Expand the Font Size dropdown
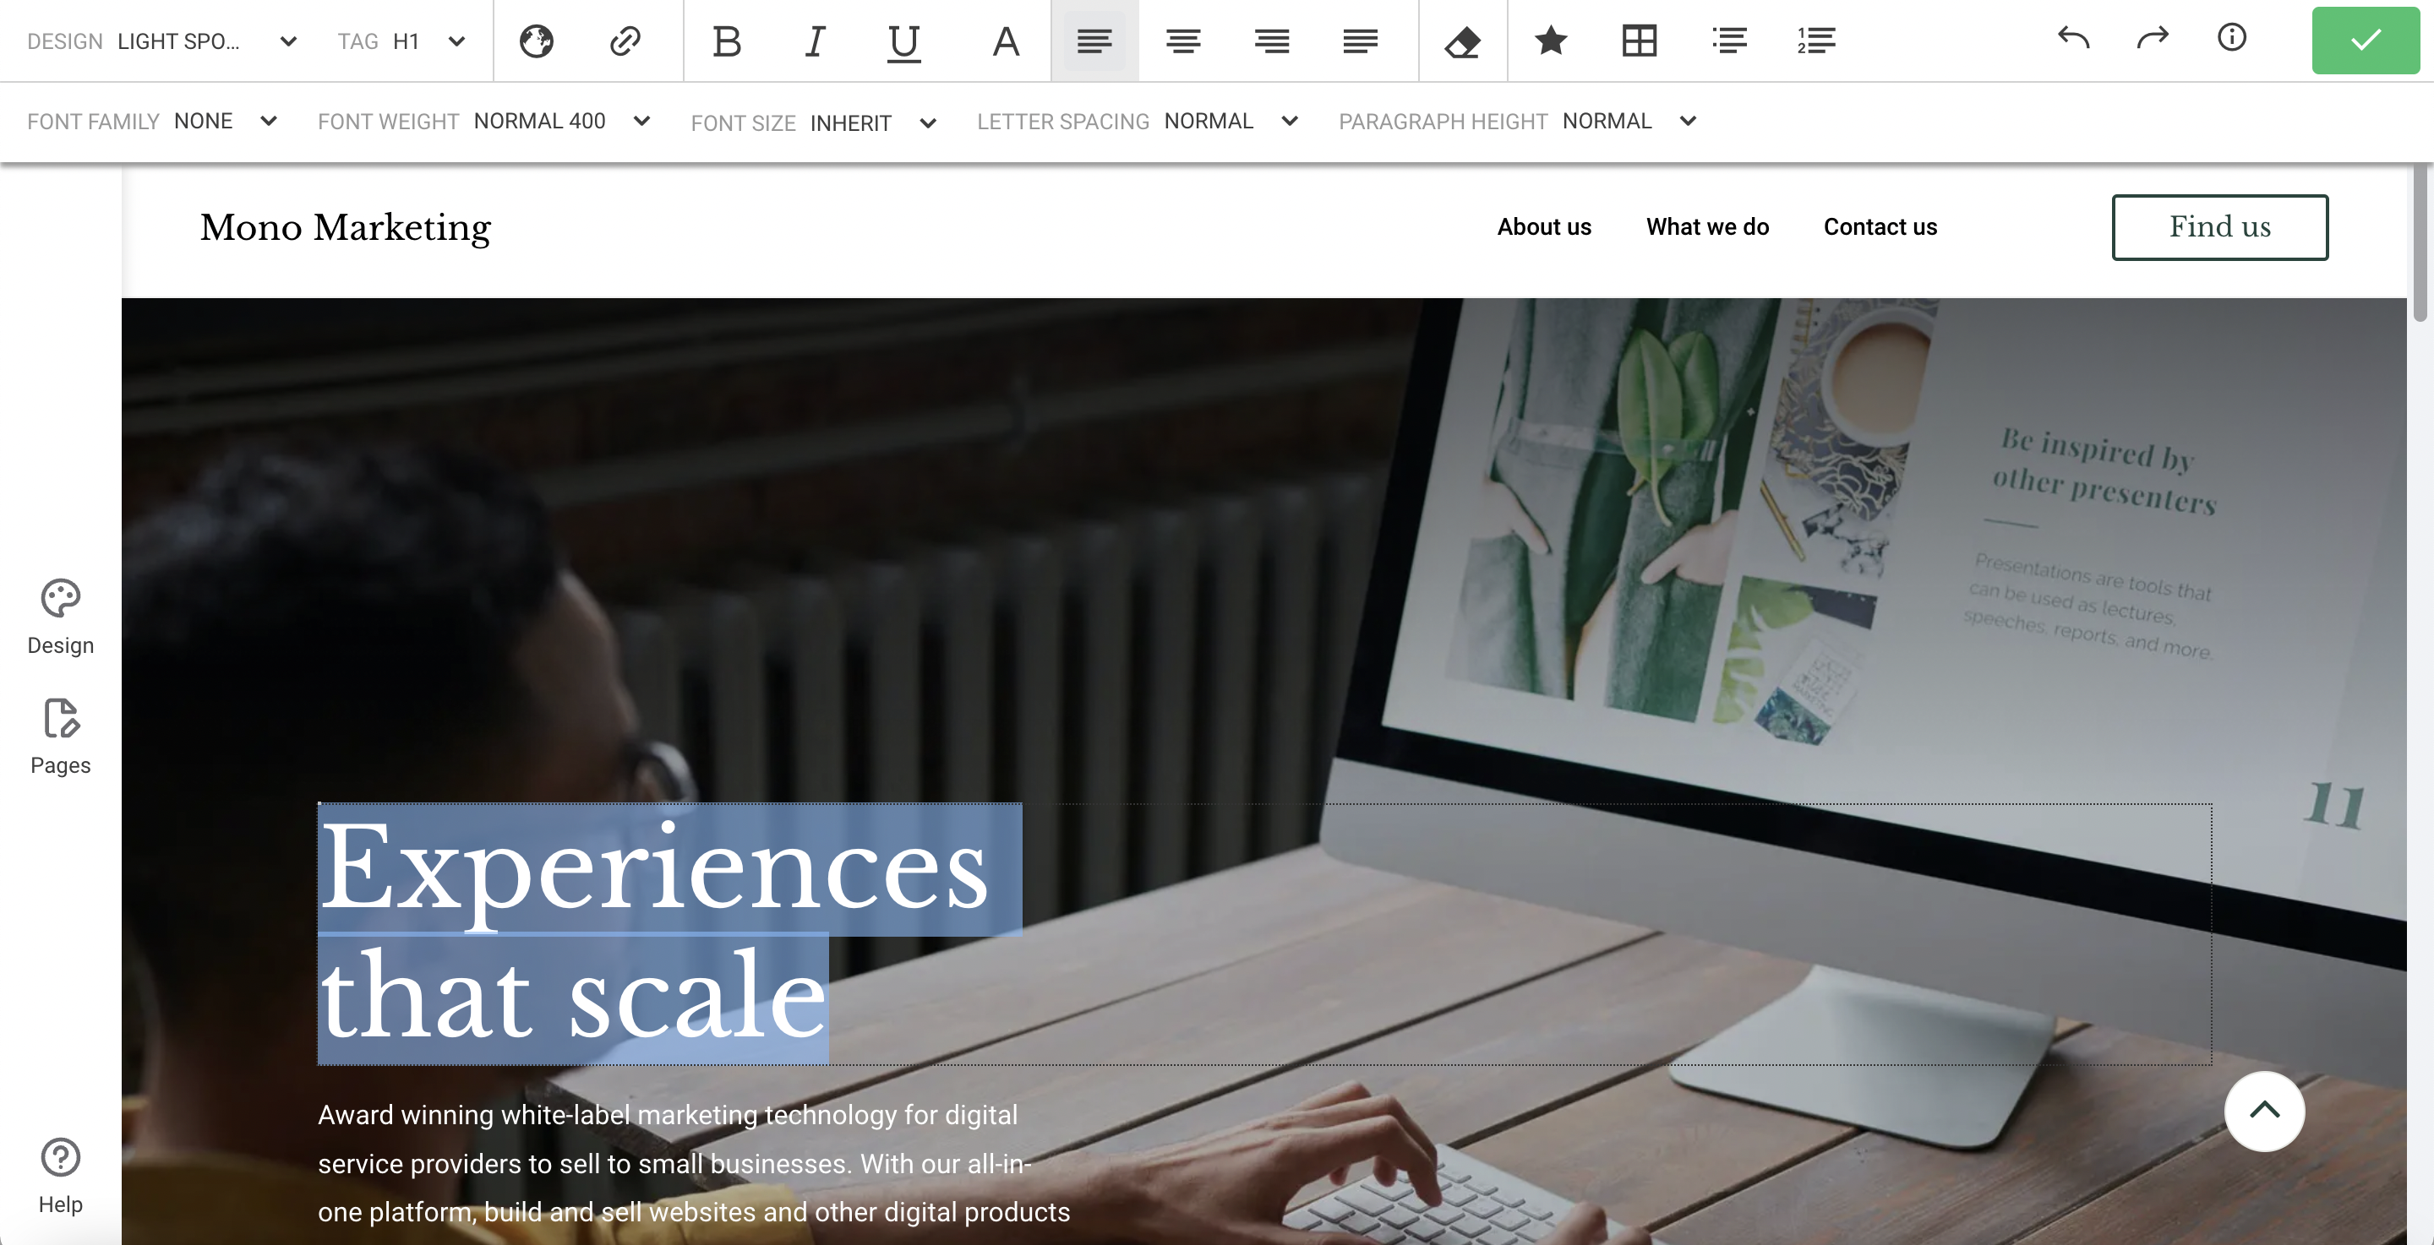 (x=814, y=122)
